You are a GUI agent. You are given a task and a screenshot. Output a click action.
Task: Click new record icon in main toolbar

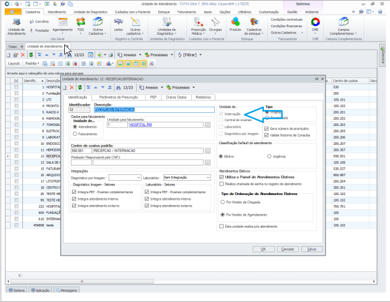(x=8, y=55)
